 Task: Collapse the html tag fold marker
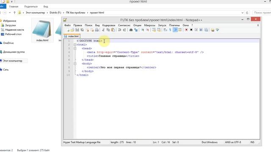tap(75, 45)
